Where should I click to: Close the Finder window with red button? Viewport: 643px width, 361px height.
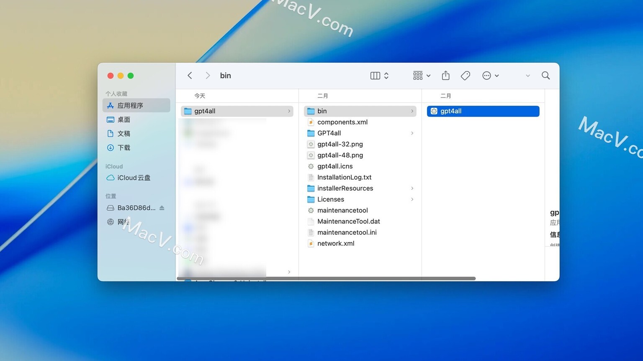[x=111, y=76]
